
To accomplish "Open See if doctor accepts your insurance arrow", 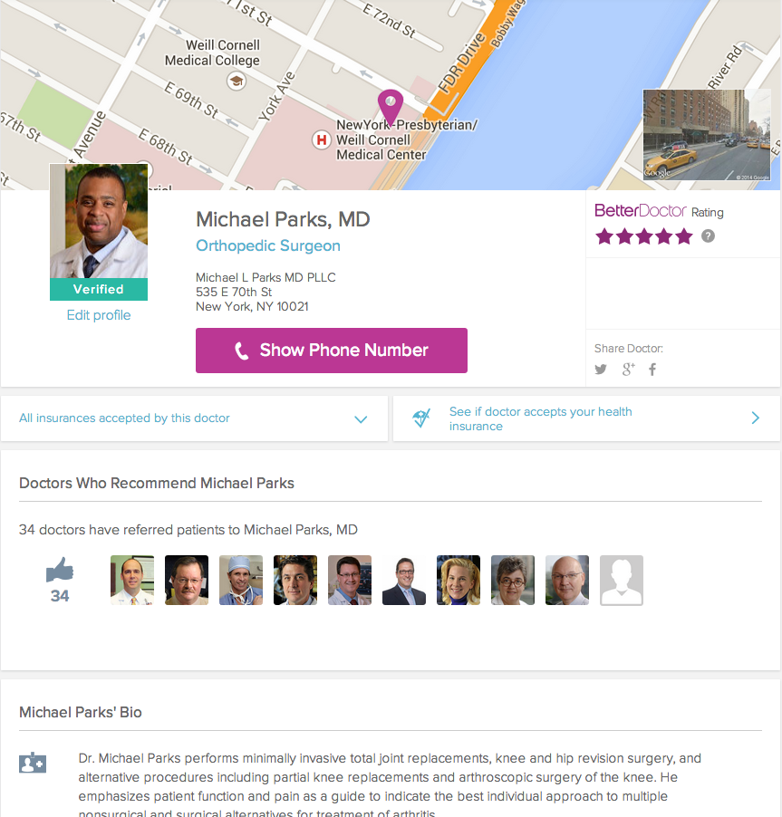I will [x=756, y=418].
